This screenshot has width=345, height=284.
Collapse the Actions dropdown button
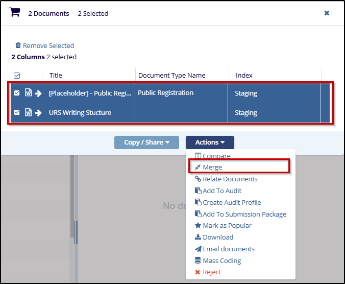210,143
